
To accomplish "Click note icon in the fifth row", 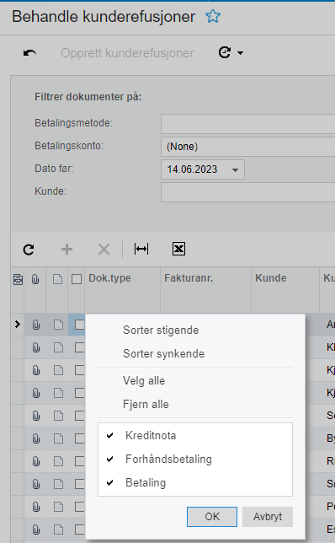I will pyautogui.click(x=58, y=416).
